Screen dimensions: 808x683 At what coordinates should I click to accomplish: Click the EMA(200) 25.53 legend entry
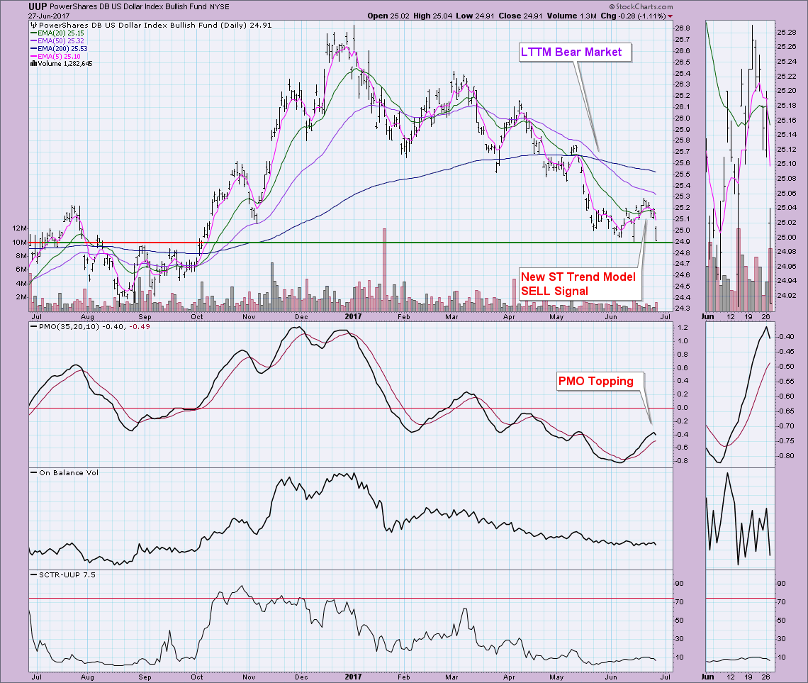pos(59,48)
